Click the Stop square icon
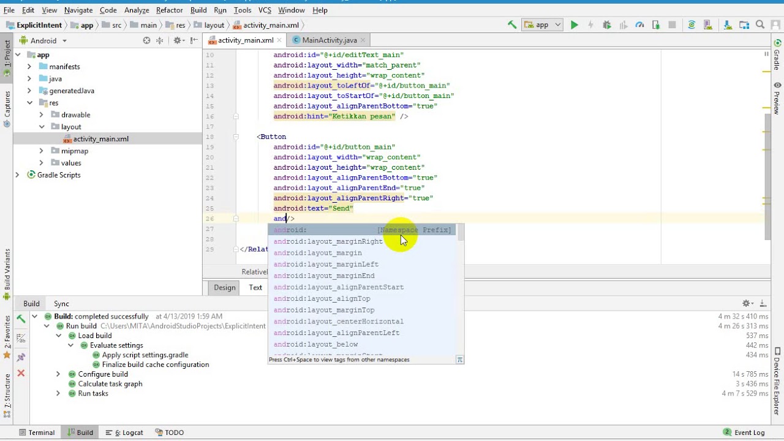 click(x=672, y=25)
